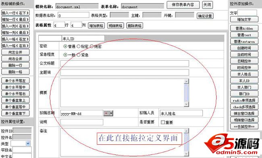Viewport: 262px width, 158px height.
Task: Click 插入一格(在右) button
Action: click(15, 46)
